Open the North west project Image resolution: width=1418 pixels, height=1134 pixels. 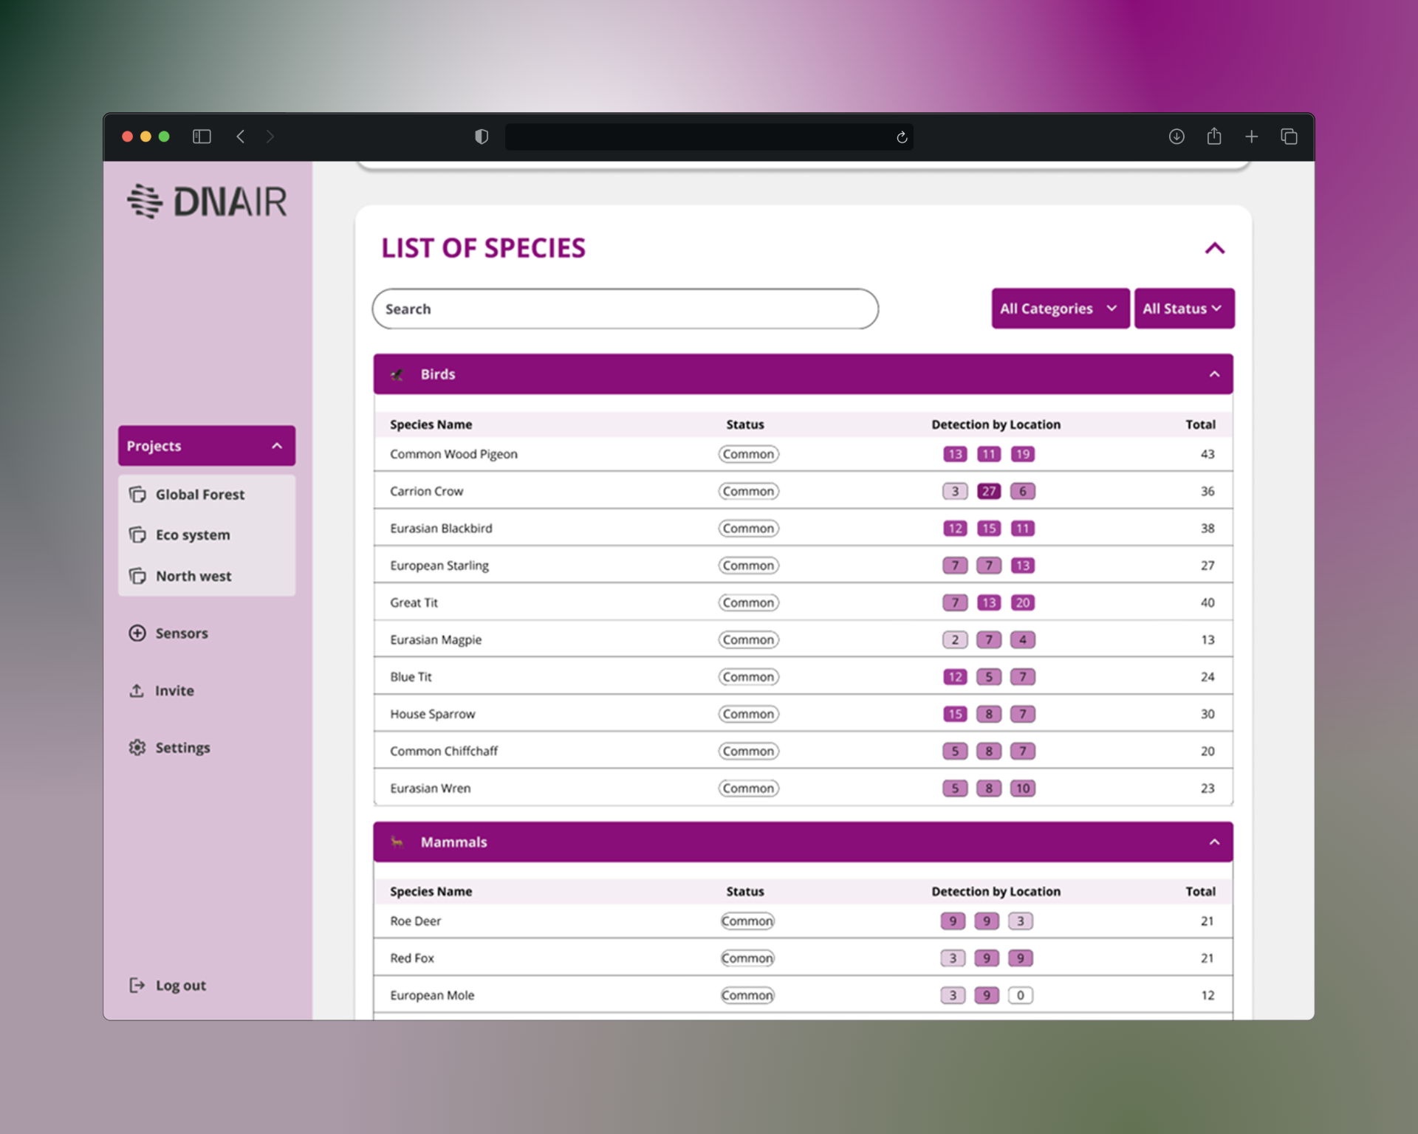193,576
